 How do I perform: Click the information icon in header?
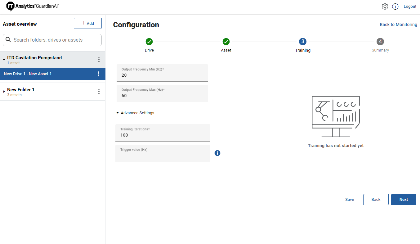(395, 7)
